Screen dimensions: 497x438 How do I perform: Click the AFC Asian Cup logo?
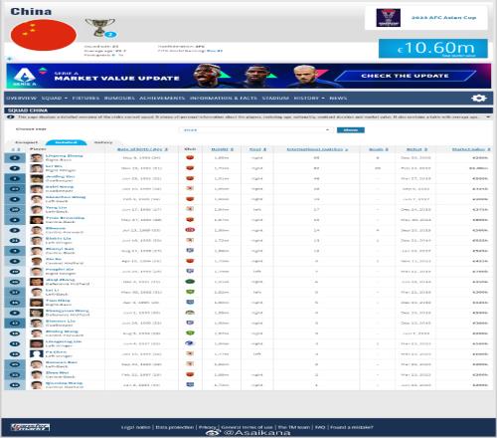(388, 18)
